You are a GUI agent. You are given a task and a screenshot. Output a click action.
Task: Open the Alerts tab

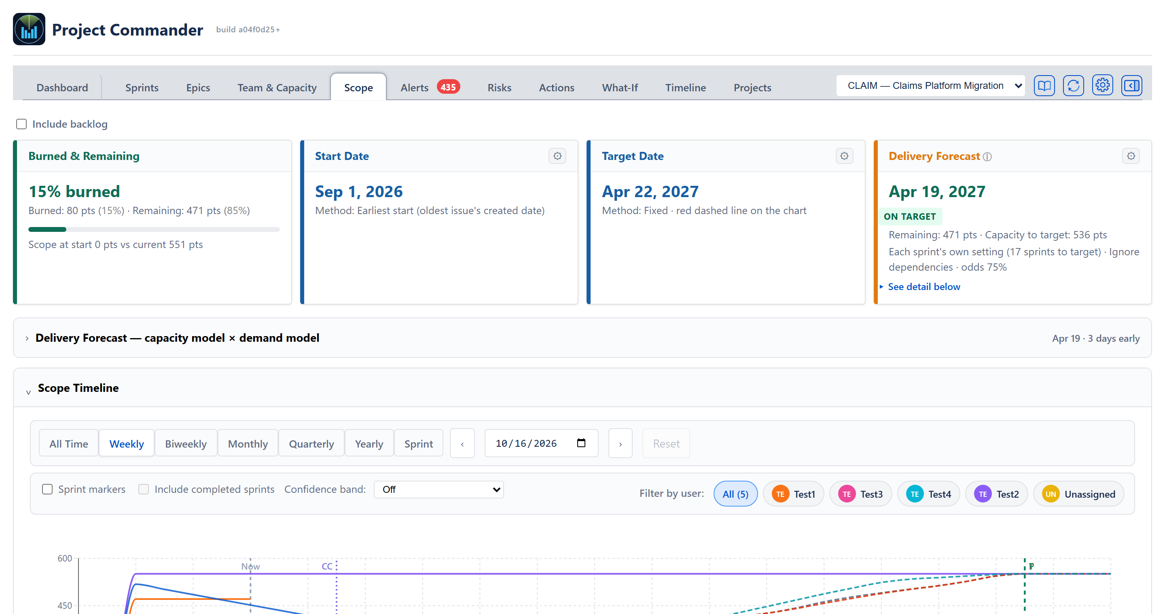[430, 88]
